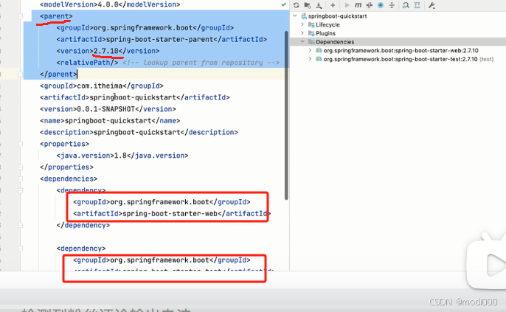Click opening <dependencies> tag
The image size is (506, 312).
[69, 178]
